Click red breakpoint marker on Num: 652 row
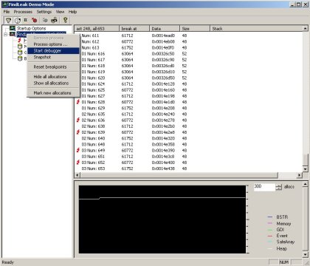310x266 pixels. pos(78,162)
